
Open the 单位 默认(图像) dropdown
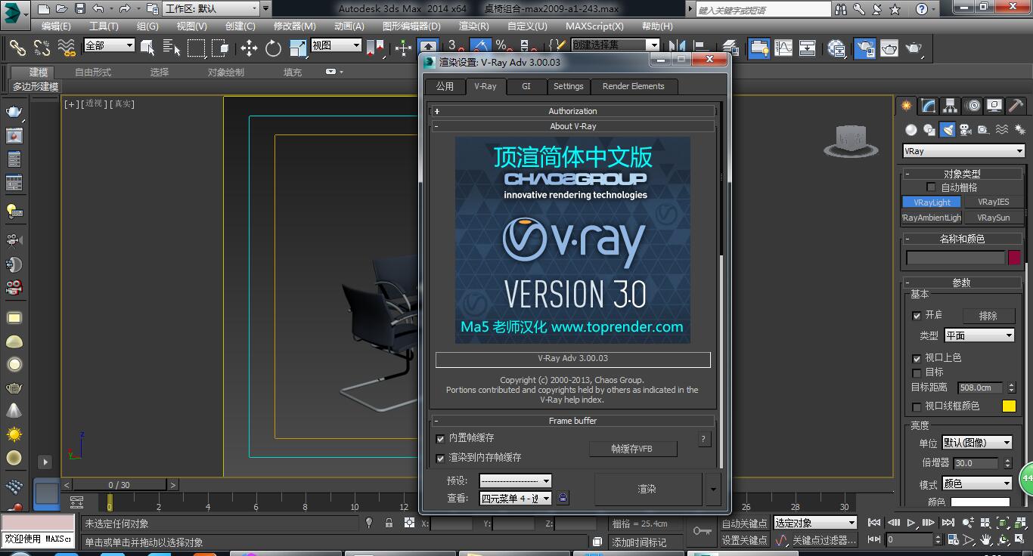(977, 443)
